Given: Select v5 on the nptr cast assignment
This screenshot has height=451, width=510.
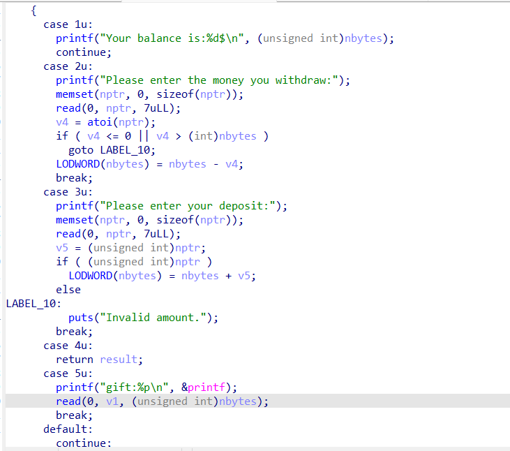Looking at the screenshot, I should pos(62,248).
